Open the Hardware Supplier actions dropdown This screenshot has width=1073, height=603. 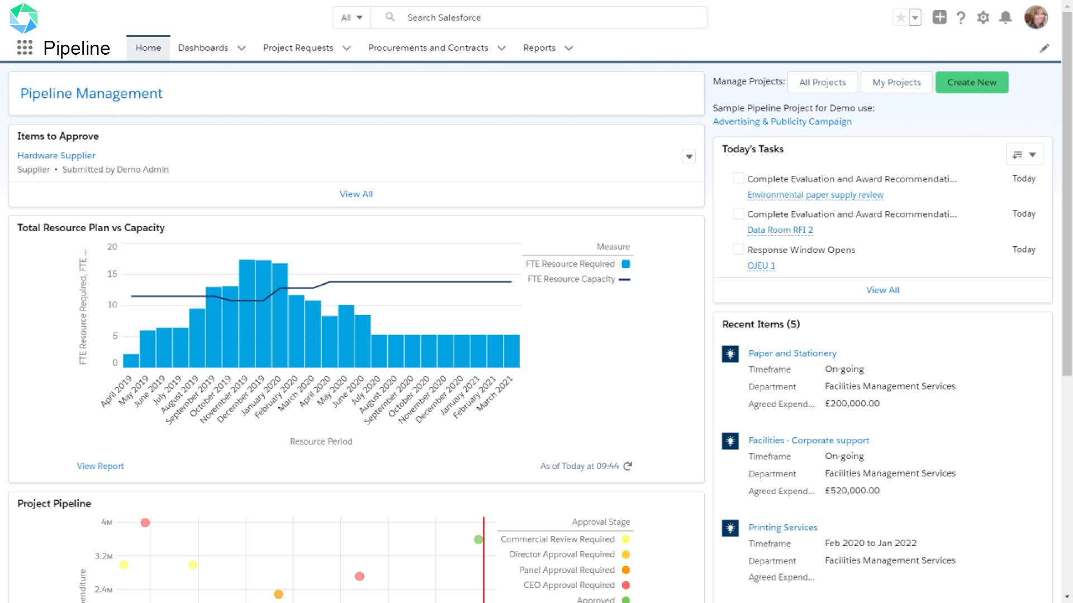(x=689, y=157)
